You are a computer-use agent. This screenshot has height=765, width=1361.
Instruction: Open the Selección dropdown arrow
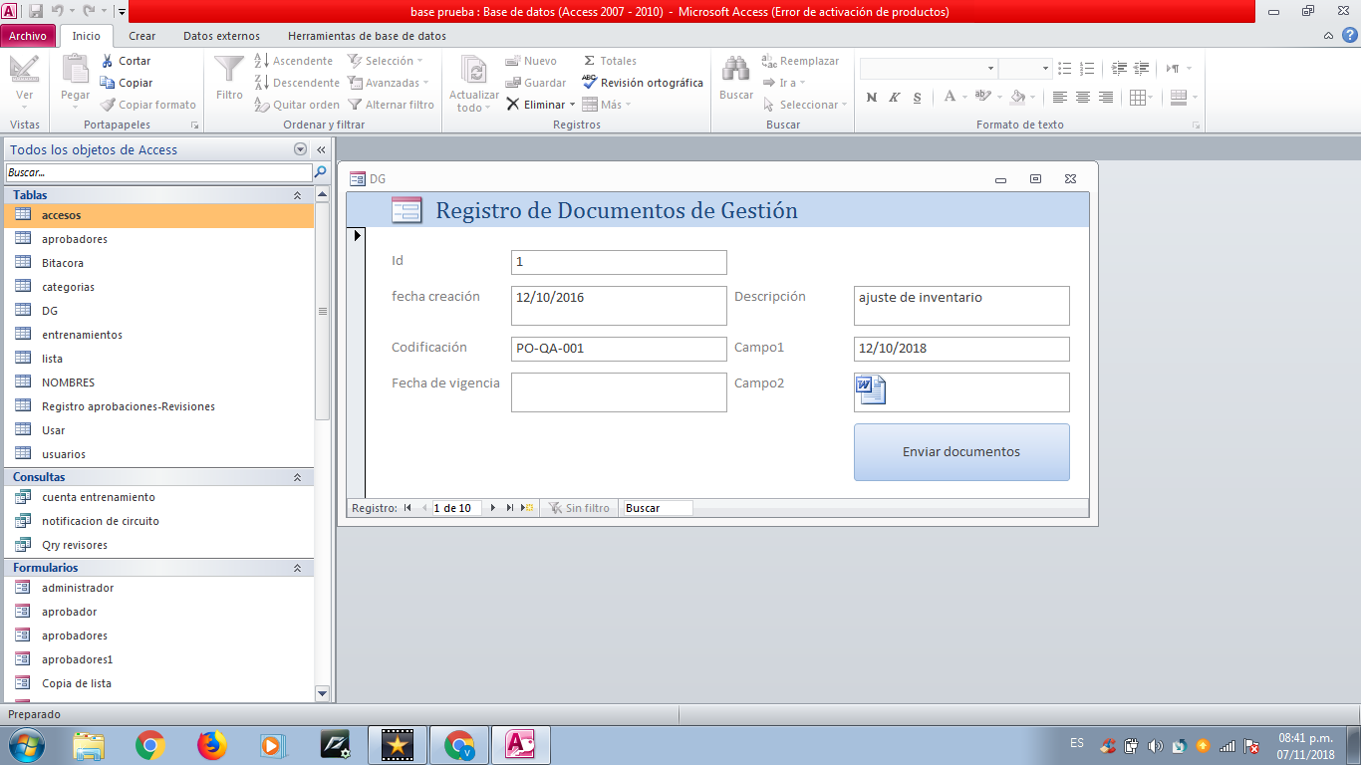pos(417,60)
